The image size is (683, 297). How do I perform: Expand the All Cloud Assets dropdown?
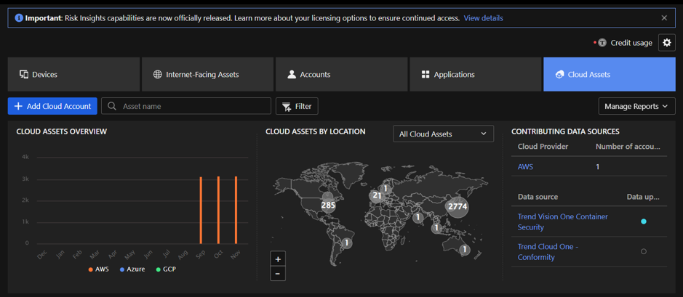coord(443,134)
